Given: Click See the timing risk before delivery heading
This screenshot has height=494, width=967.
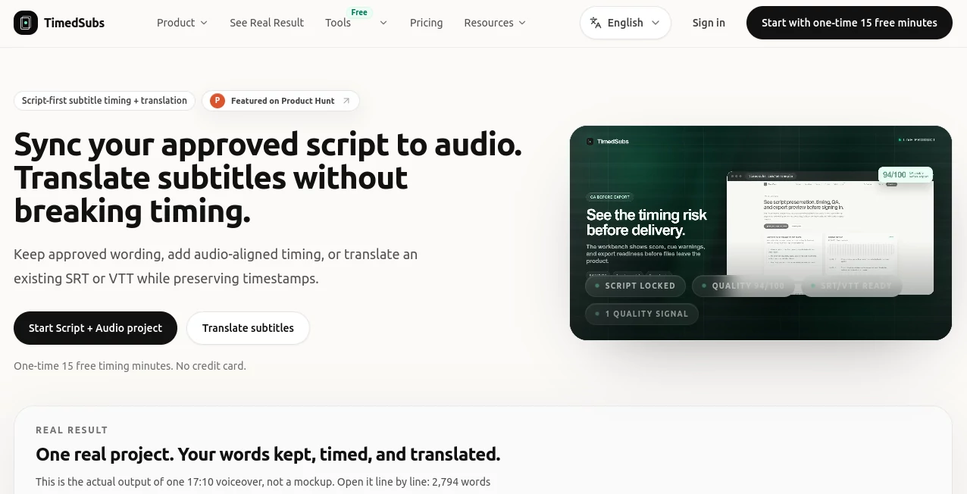Looking at the screenshot, I should pyautogui.click(x=646, y=222).
